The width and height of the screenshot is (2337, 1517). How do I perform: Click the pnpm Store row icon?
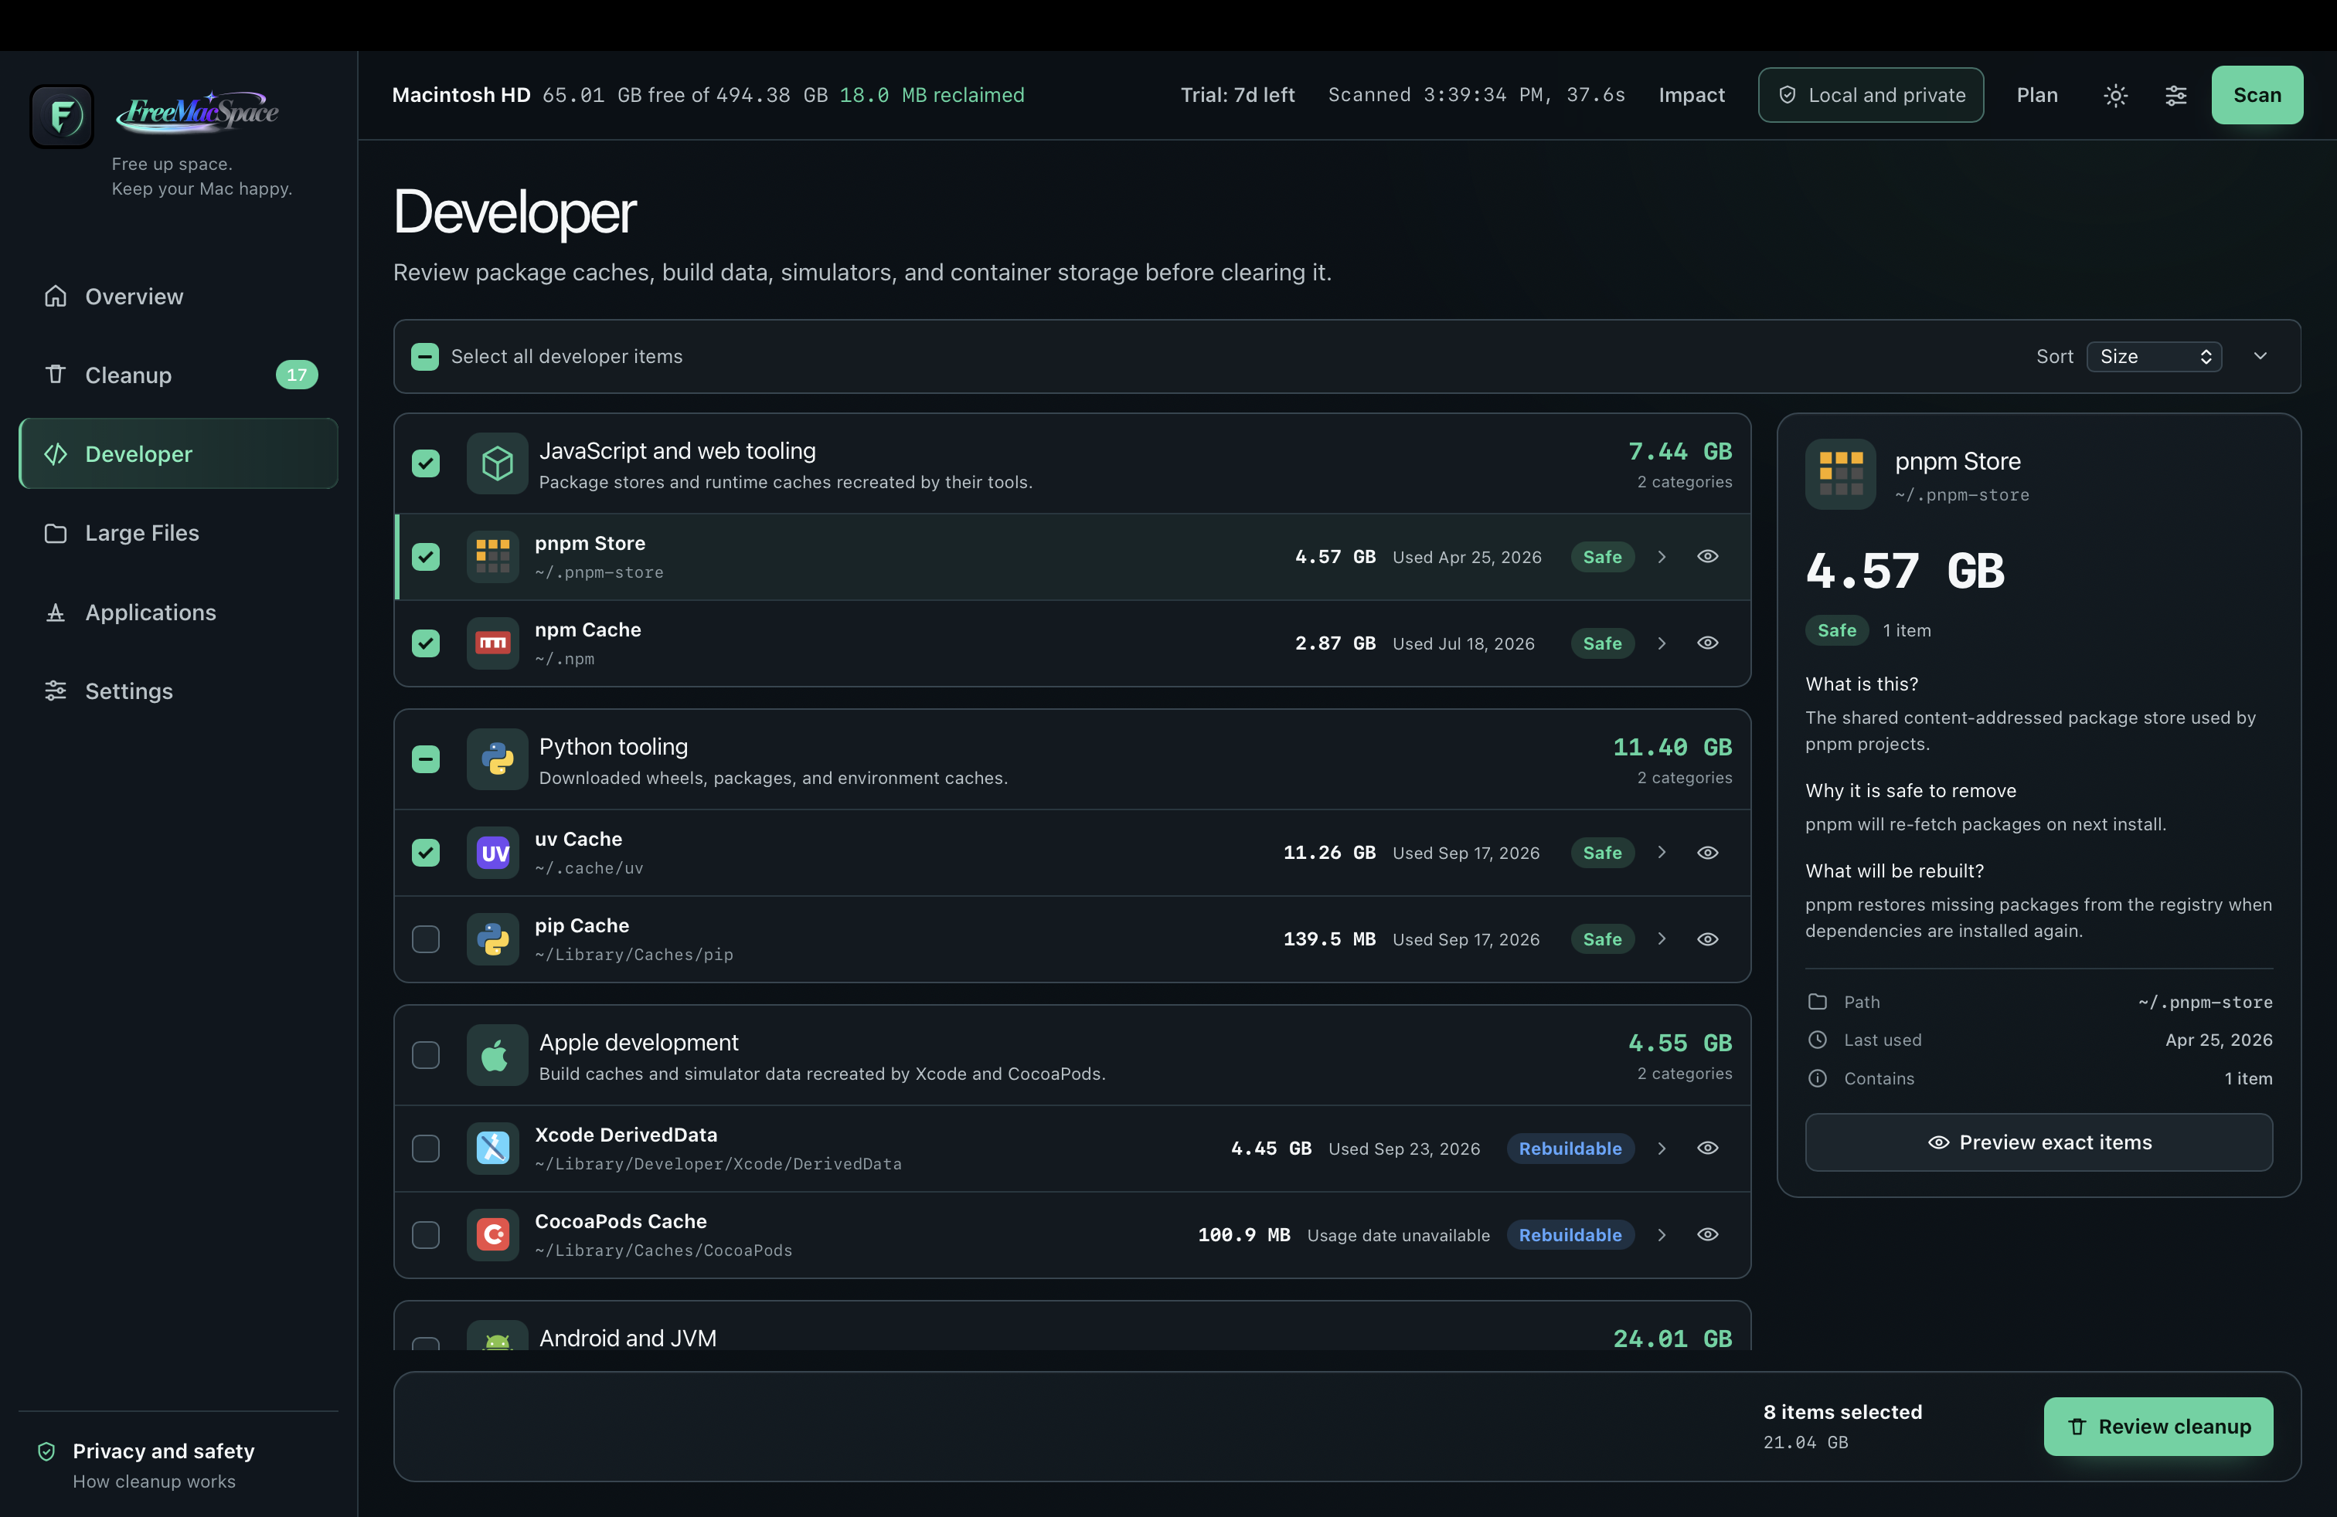[x=493, y=556]
